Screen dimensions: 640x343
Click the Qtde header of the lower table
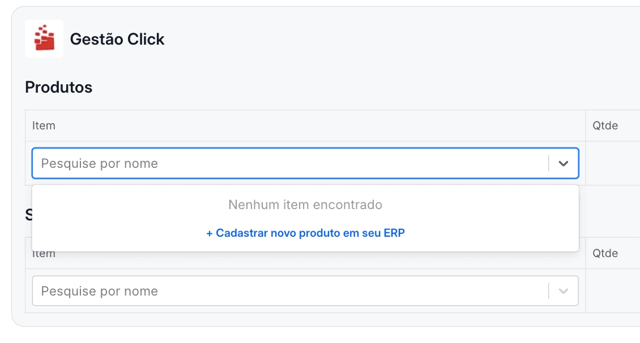(x=605, y=253)
